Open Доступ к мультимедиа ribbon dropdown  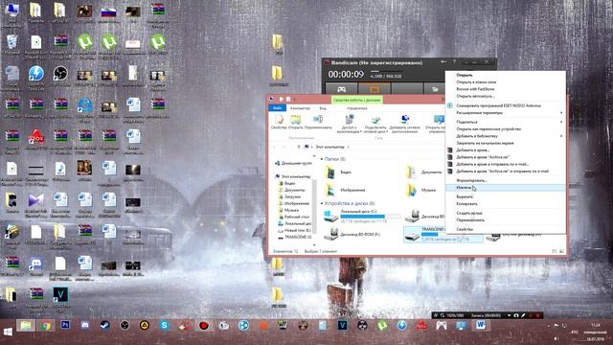[349, 124]
